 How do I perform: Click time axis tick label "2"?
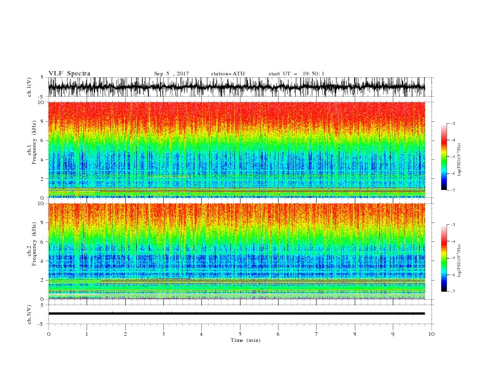pos(125,334)
